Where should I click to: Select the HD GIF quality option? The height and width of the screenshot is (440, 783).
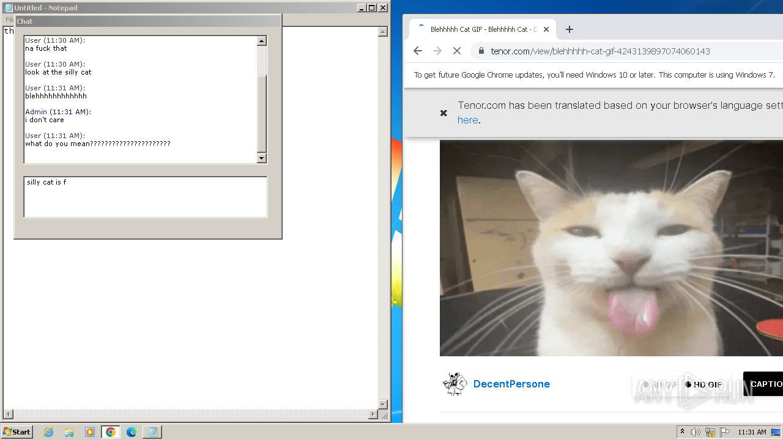703,384
